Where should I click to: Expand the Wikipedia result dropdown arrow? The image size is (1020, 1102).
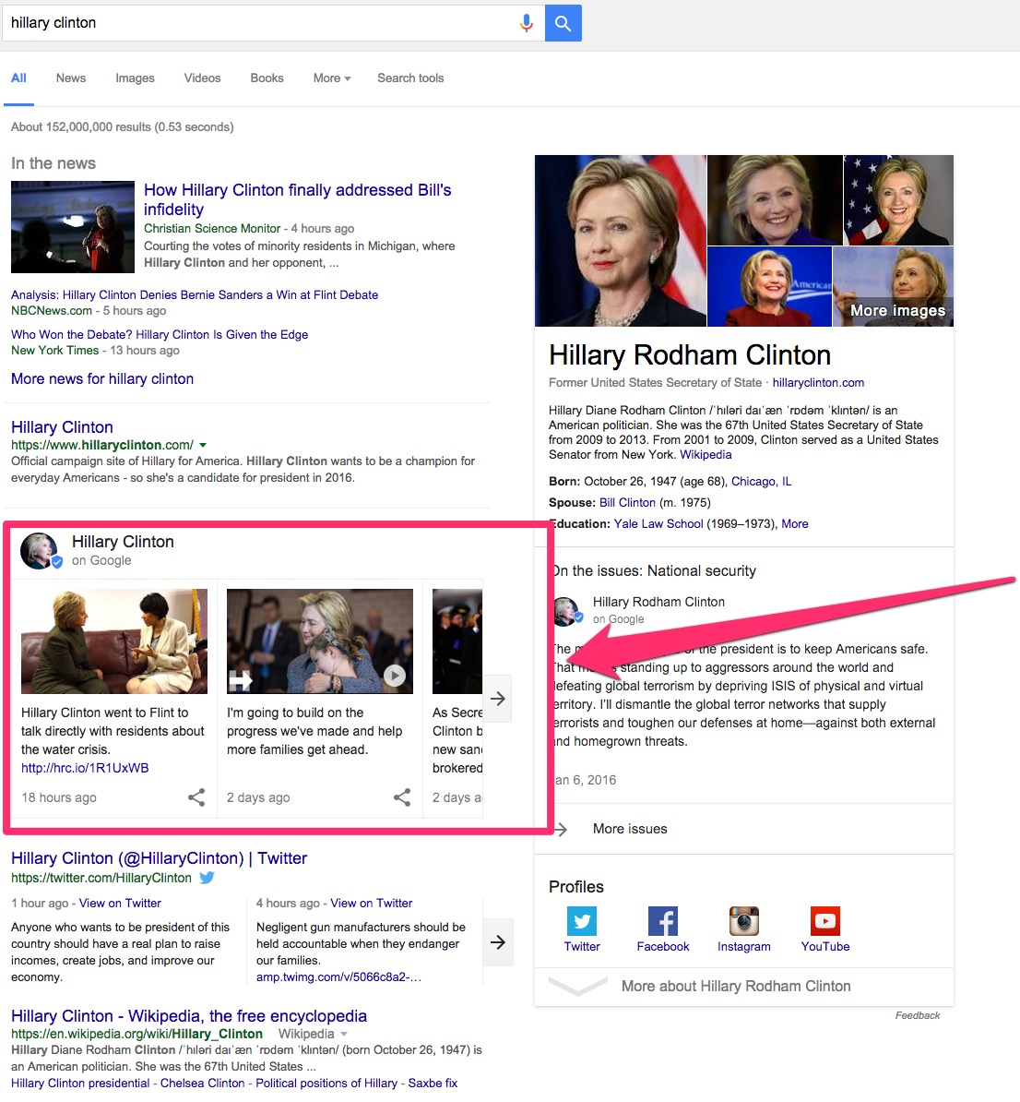tap(344, 1034)
